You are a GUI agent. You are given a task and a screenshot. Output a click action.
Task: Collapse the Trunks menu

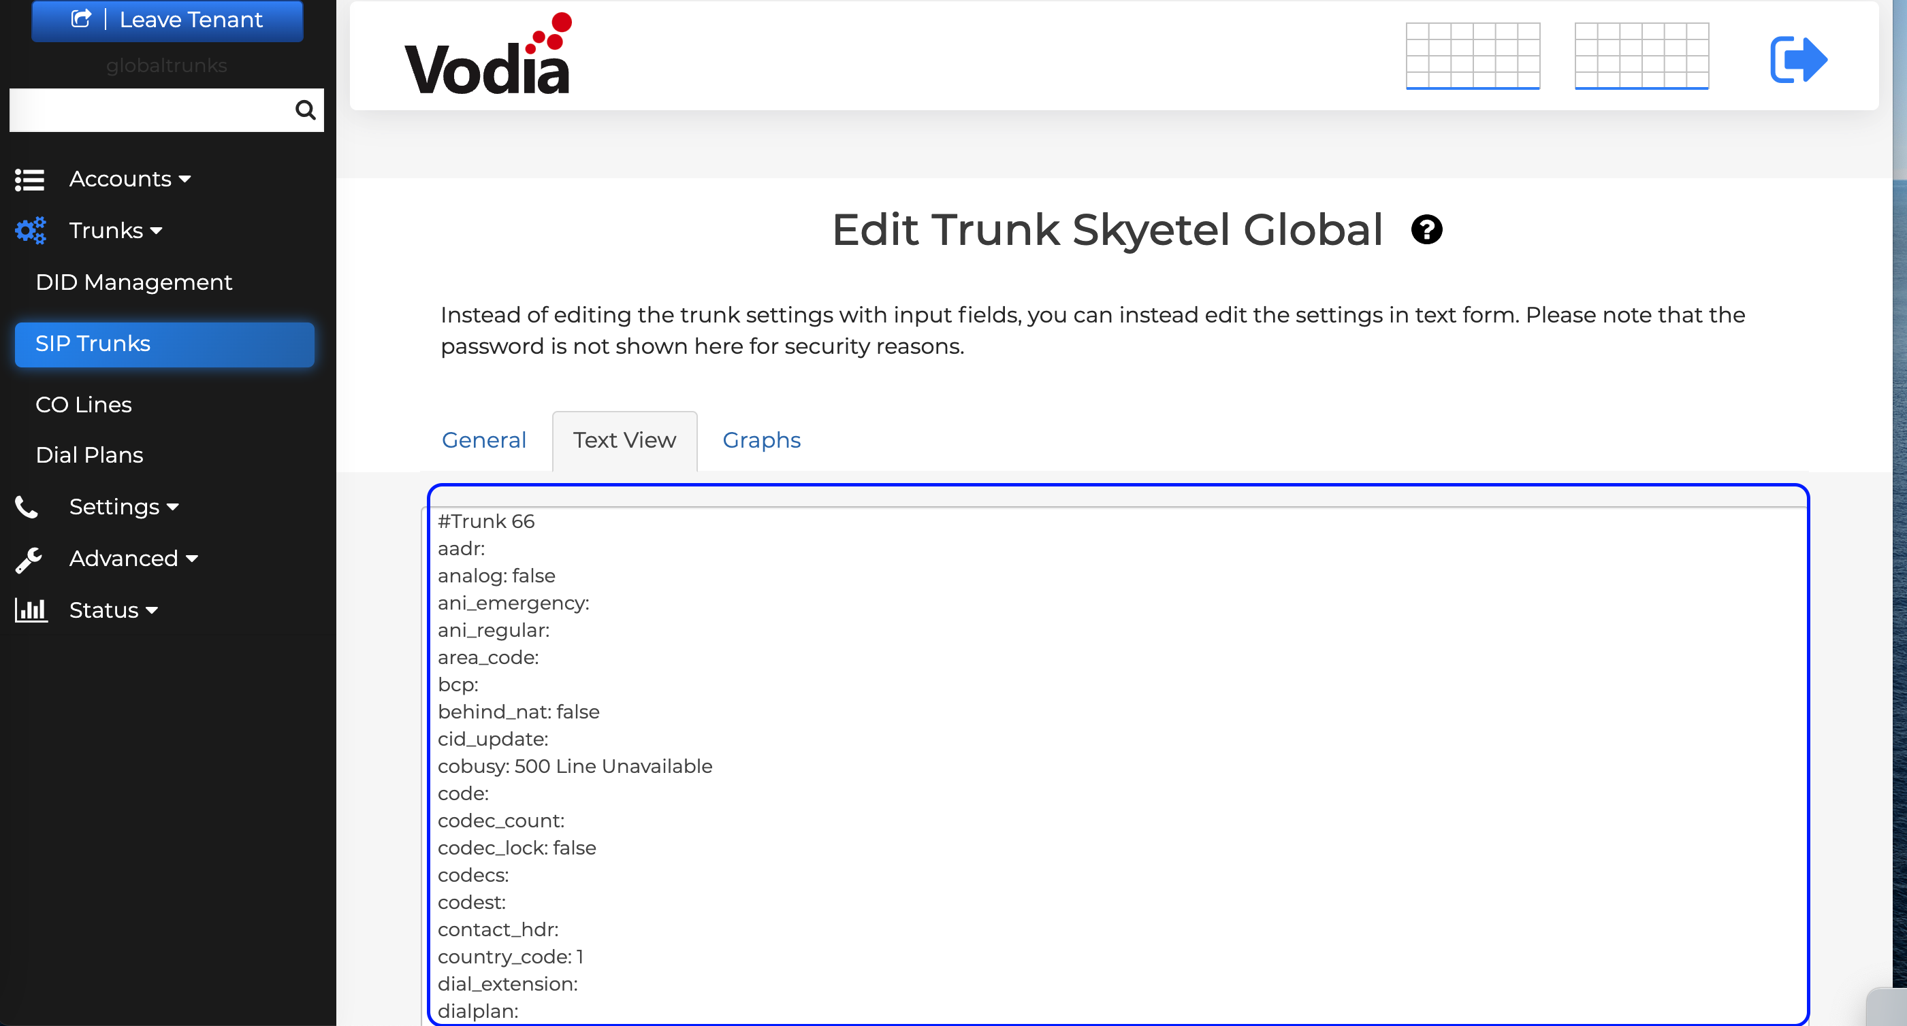click(x=116, y=231)
